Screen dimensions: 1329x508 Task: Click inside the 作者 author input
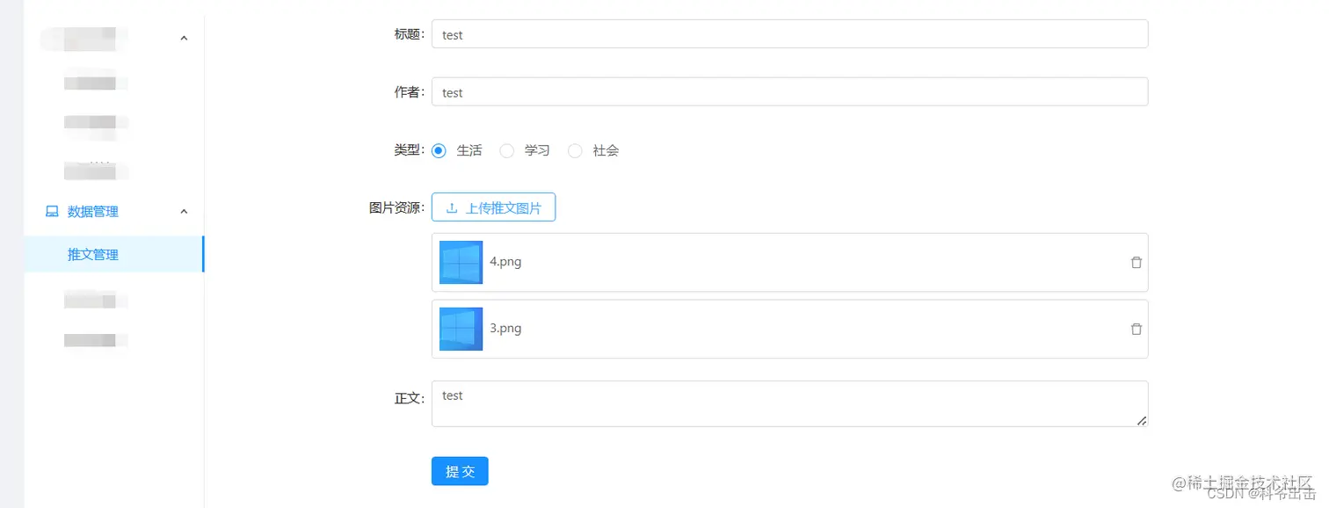tap(788, 91)
